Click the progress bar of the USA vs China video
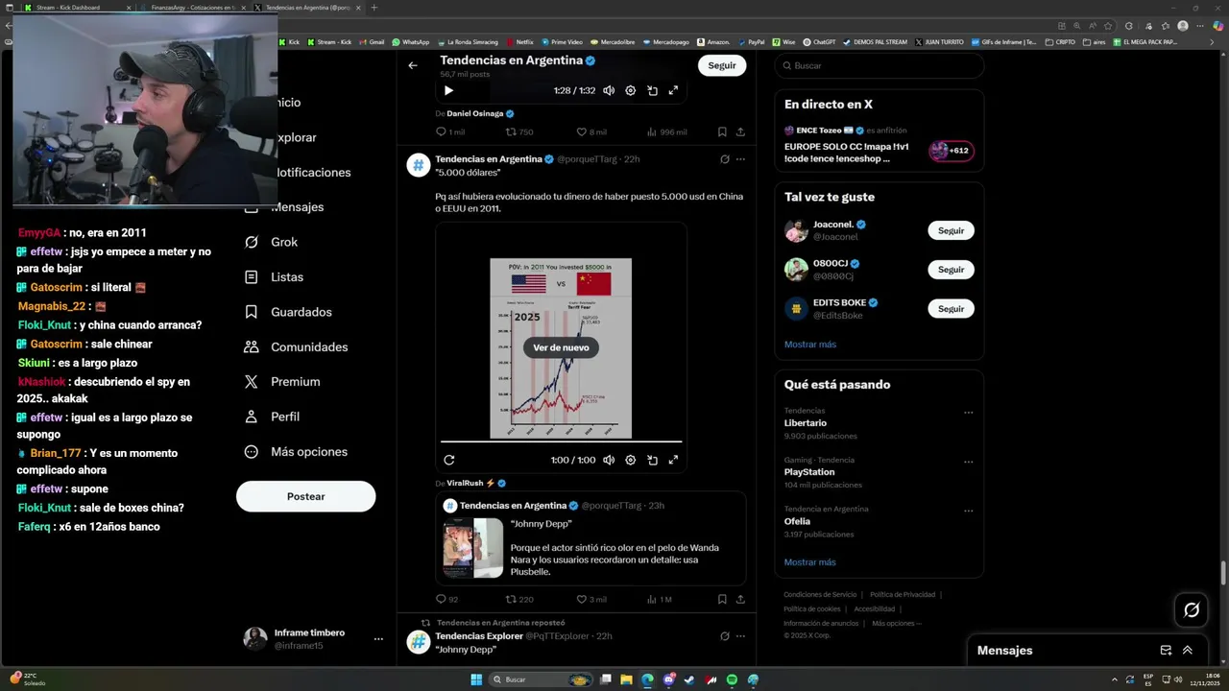1229x691 pixels. coord(561,441)
